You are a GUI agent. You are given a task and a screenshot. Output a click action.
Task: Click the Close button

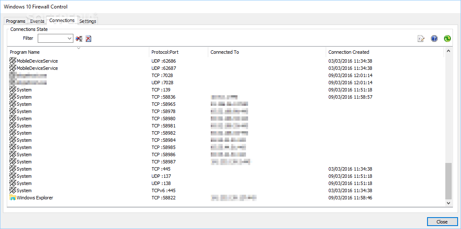442,222
